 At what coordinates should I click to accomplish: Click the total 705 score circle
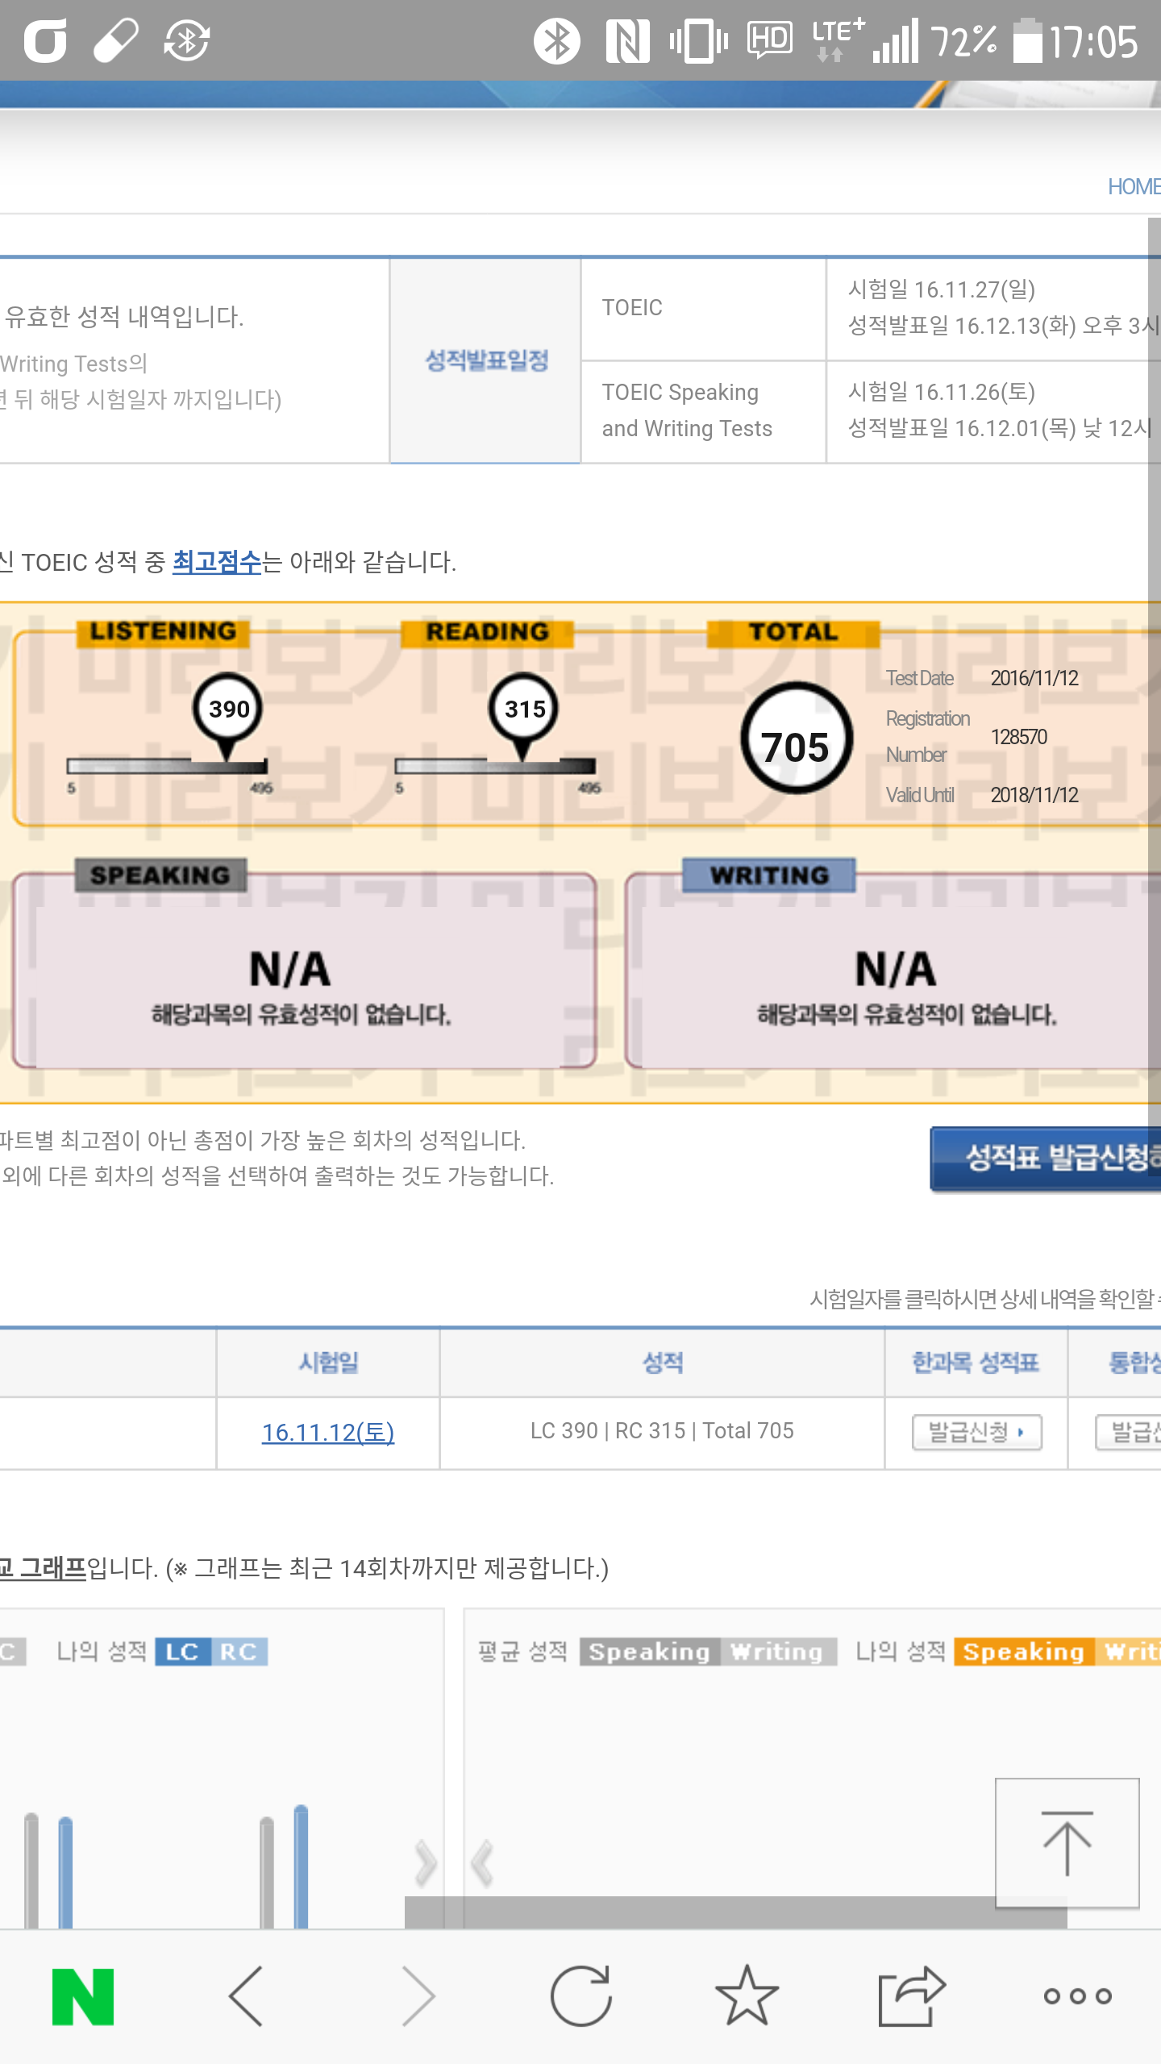[x=796, y=739]
